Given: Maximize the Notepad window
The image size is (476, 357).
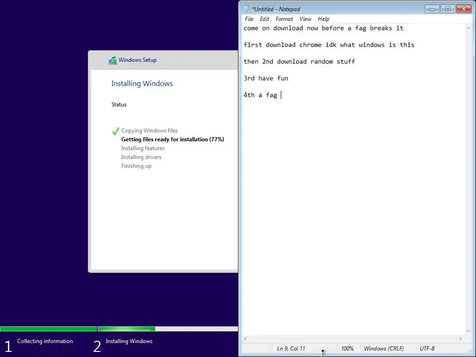Looking at the screenshot, I should click(448, 9).
